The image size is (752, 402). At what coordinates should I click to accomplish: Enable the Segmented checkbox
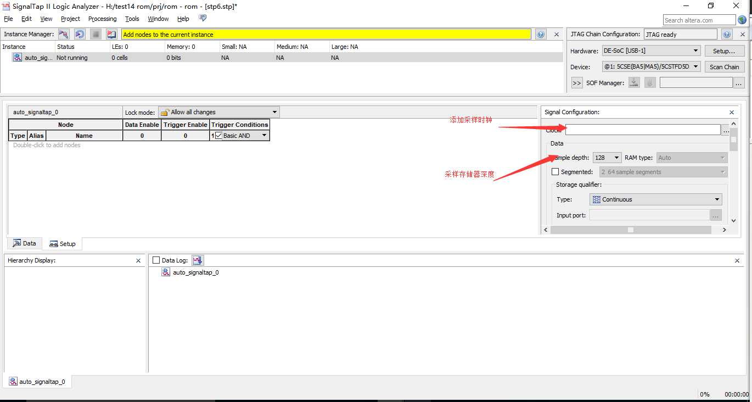point(555,172)
